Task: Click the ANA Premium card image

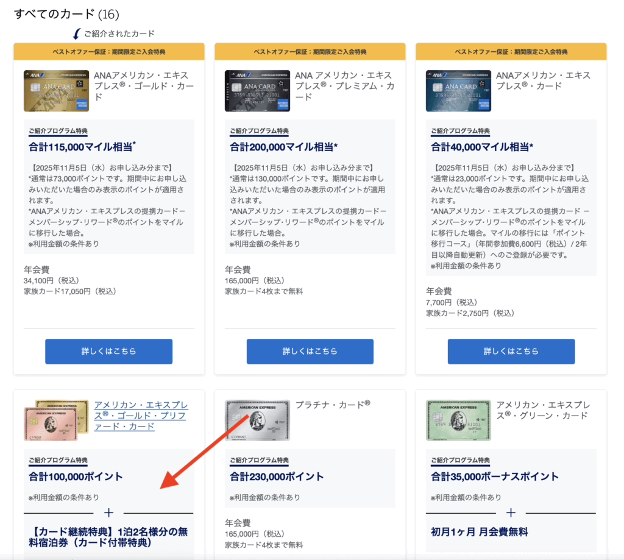Action: [257, 91]
